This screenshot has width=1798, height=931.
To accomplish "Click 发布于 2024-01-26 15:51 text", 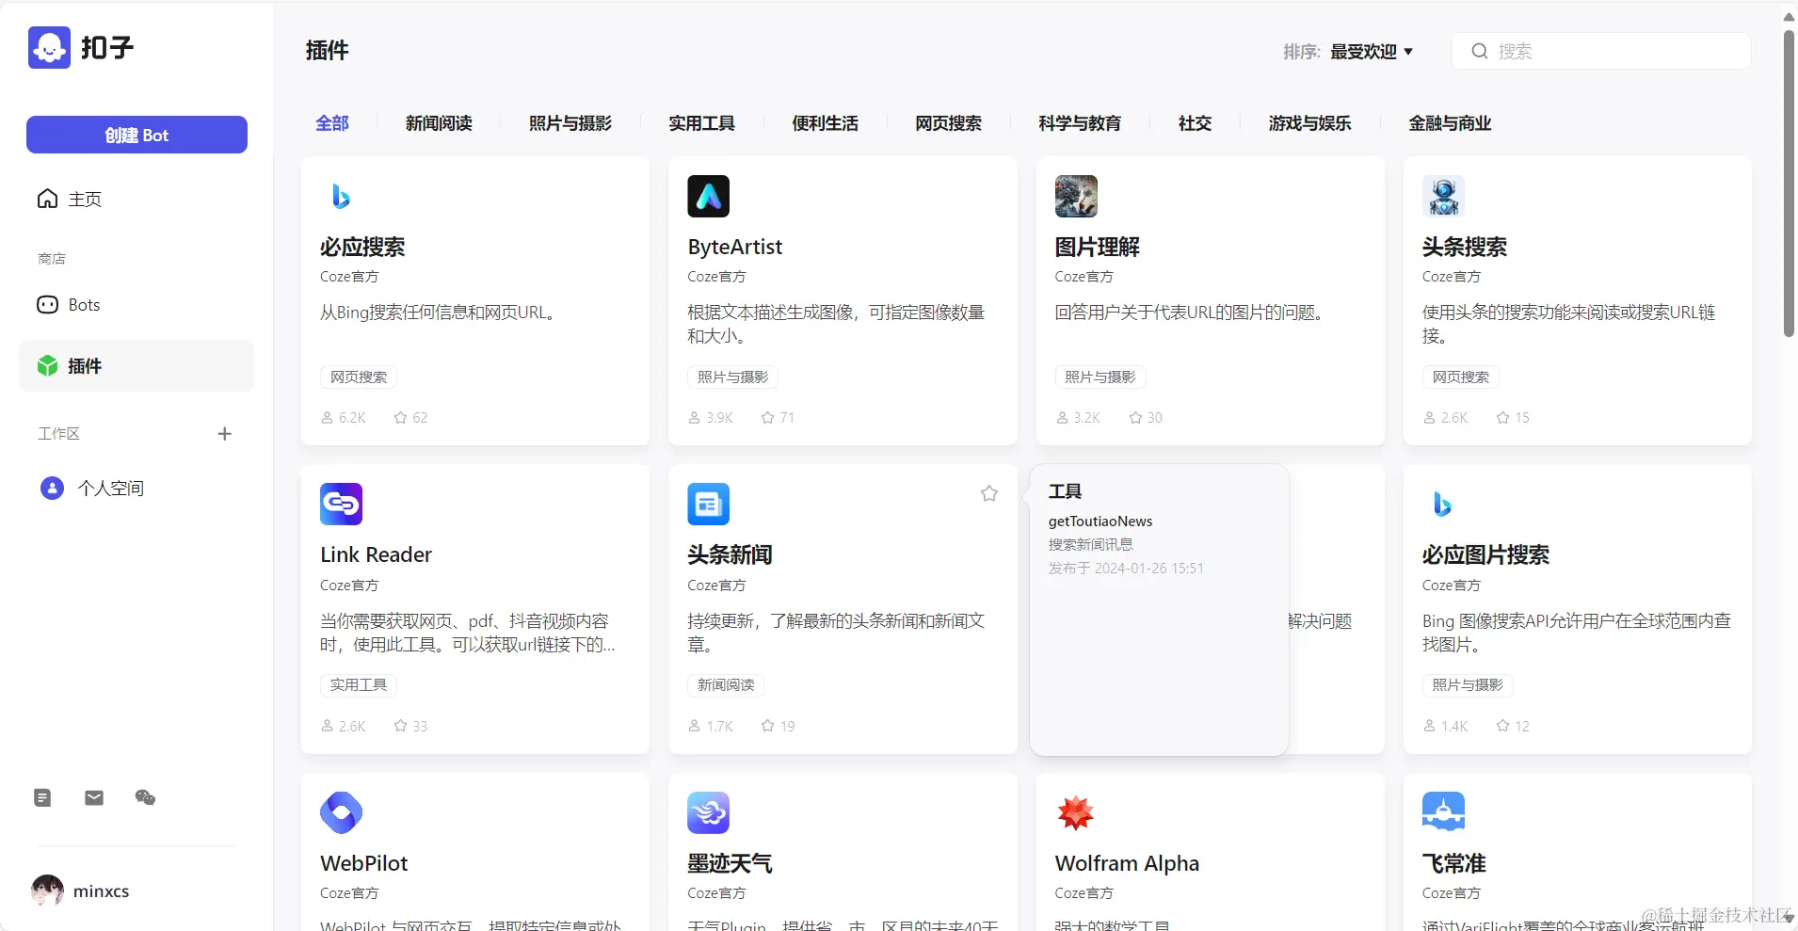I will coord(1126,569).
